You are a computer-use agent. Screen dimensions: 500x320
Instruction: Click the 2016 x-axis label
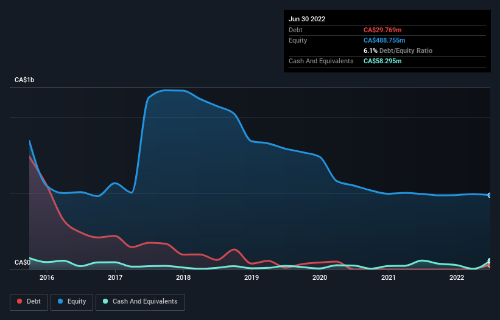point(47,277)
